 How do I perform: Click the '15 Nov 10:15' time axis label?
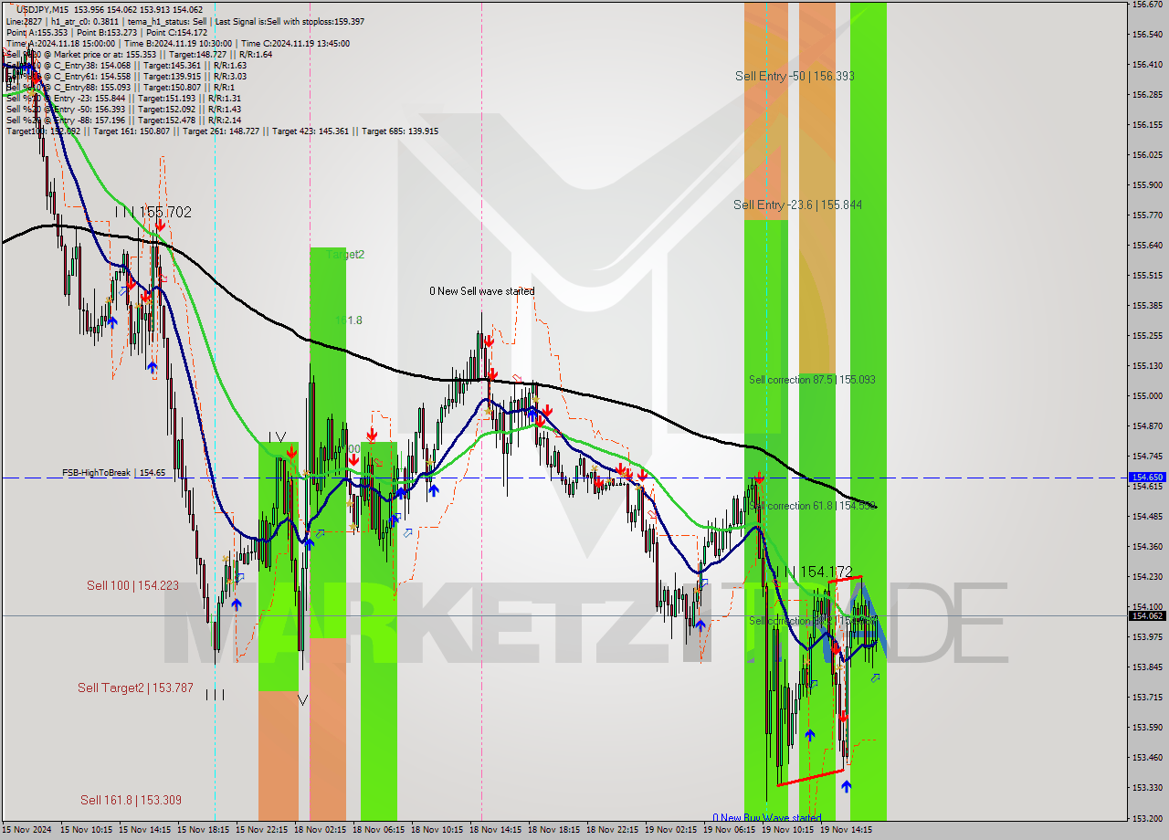[x=87, y=830]
